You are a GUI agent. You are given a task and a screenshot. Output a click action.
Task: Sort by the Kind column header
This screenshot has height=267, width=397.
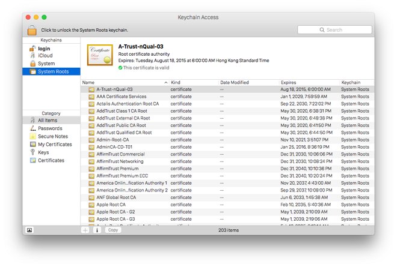[x=194, y=83]
